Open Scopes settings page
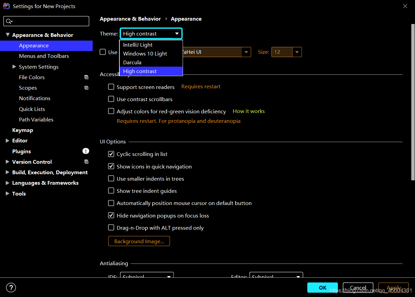Screen dimensions: 415x297 pos(28,88)
